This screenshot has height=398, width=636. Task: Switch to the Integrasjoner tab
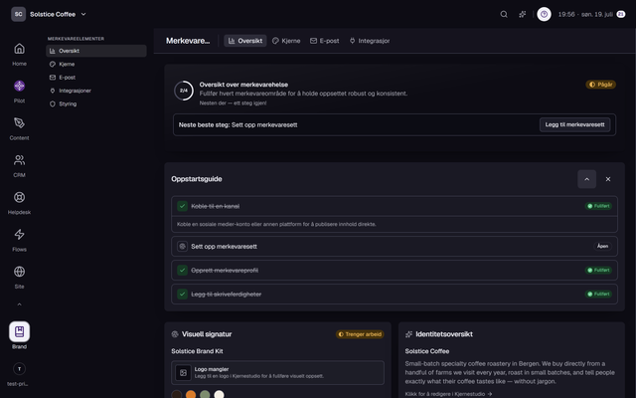[x=370, y=41]
